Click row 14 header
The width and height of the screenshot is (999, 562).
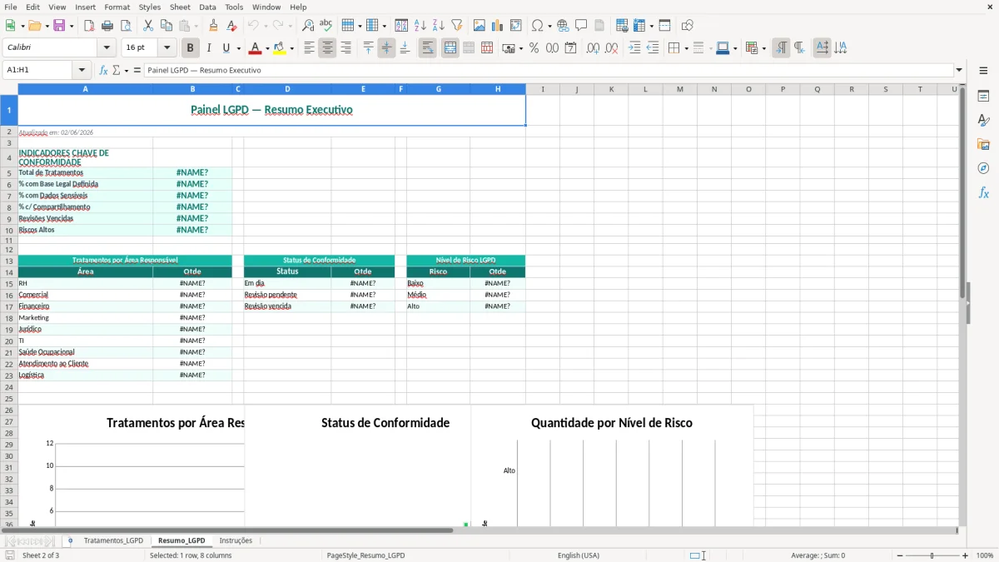9,272
